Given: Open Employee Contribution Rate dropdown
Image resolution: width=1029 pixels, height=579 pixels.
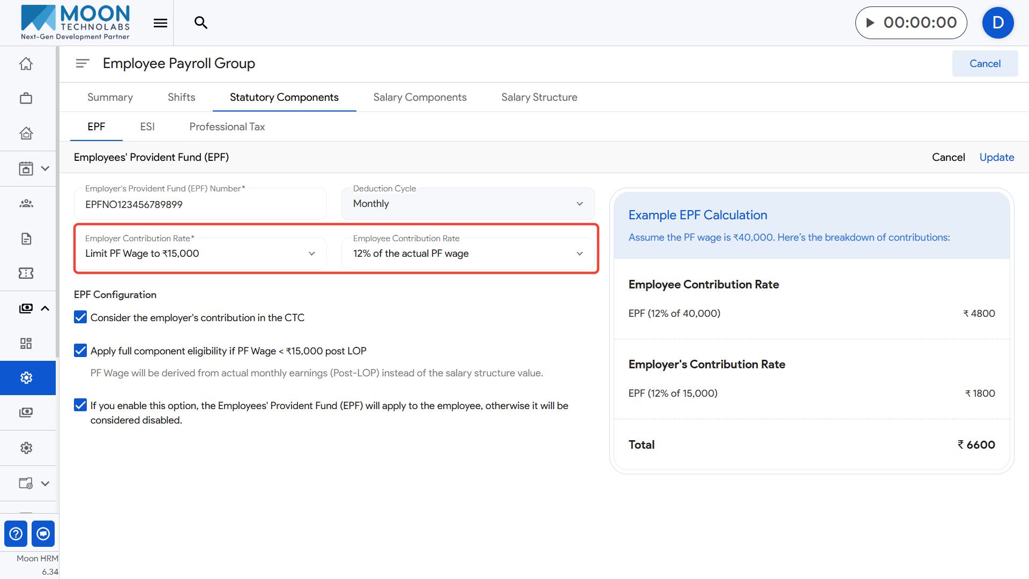Looking at the screenshot, I should pyautogui.click(x=467, y=254).
